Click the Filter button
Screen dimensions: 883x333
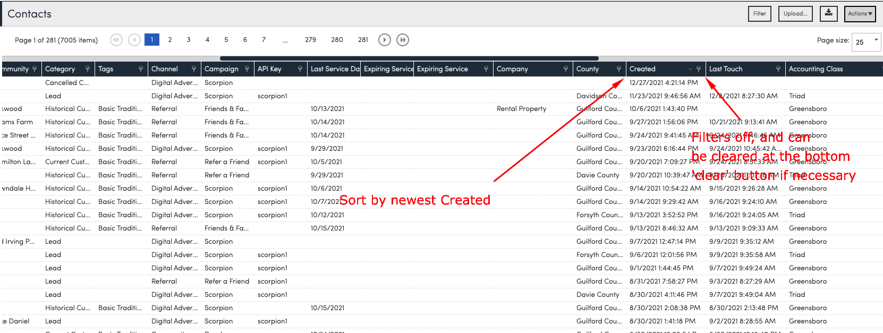[x=759, y=14]
